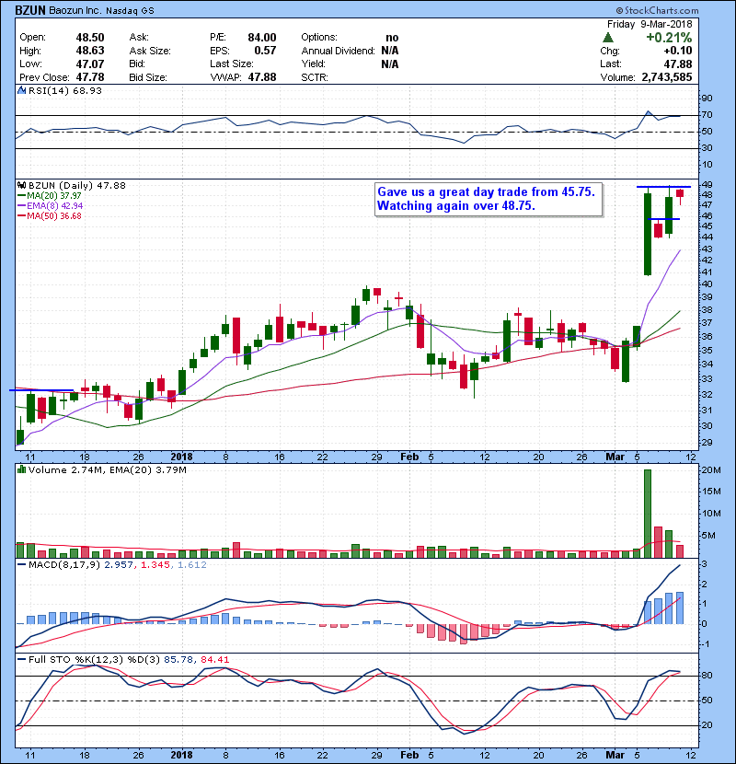The width and height of the screenshot is (736, 764).
Task: Click the Options value no
Action: click(392, 38)
